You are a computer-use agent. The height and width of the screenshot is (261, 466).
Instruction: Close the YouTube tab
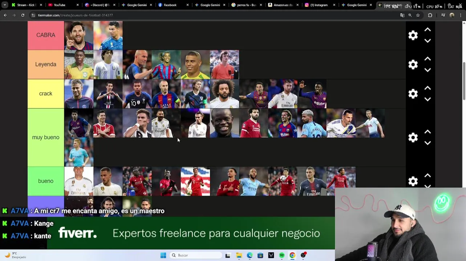coord(77,5)
